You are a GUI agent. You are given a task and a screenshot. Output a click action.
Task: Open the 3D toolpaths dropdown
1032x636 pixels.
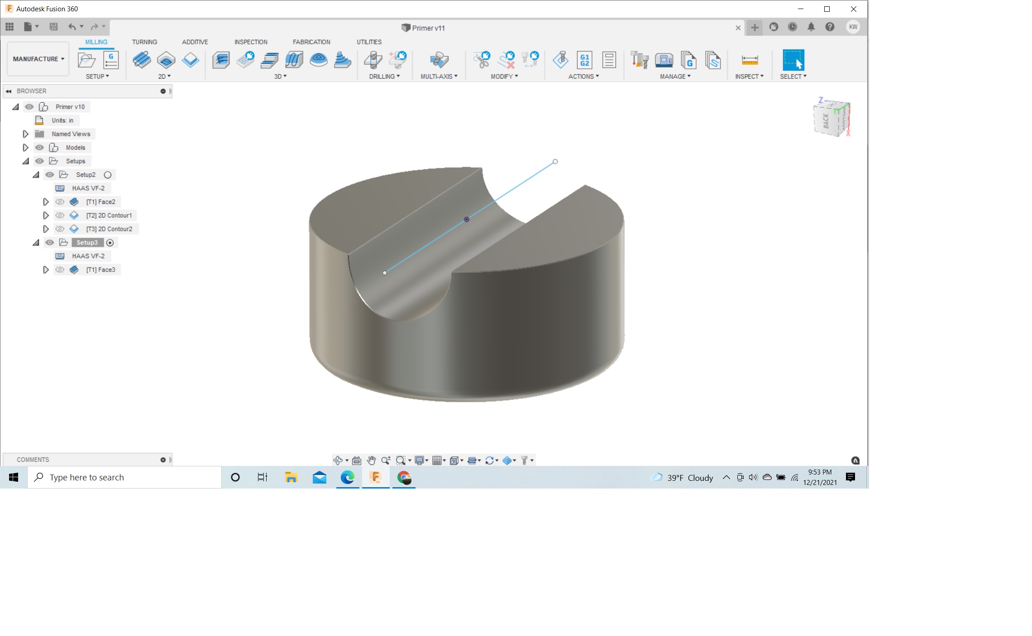click(281, 76)
